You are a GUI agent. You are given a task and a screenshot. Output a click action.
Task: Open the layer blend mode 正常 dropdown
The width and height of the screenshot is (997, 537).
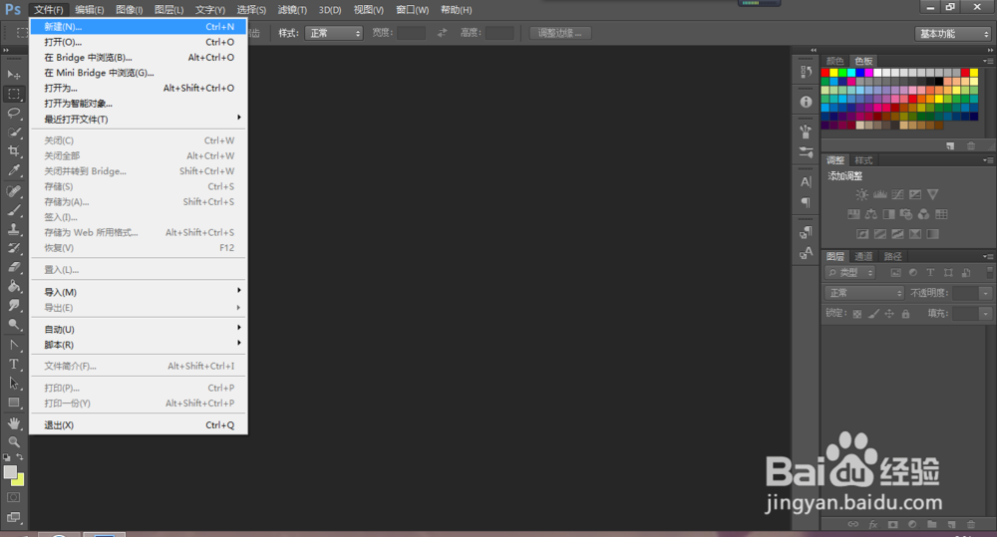click(864, 293)
